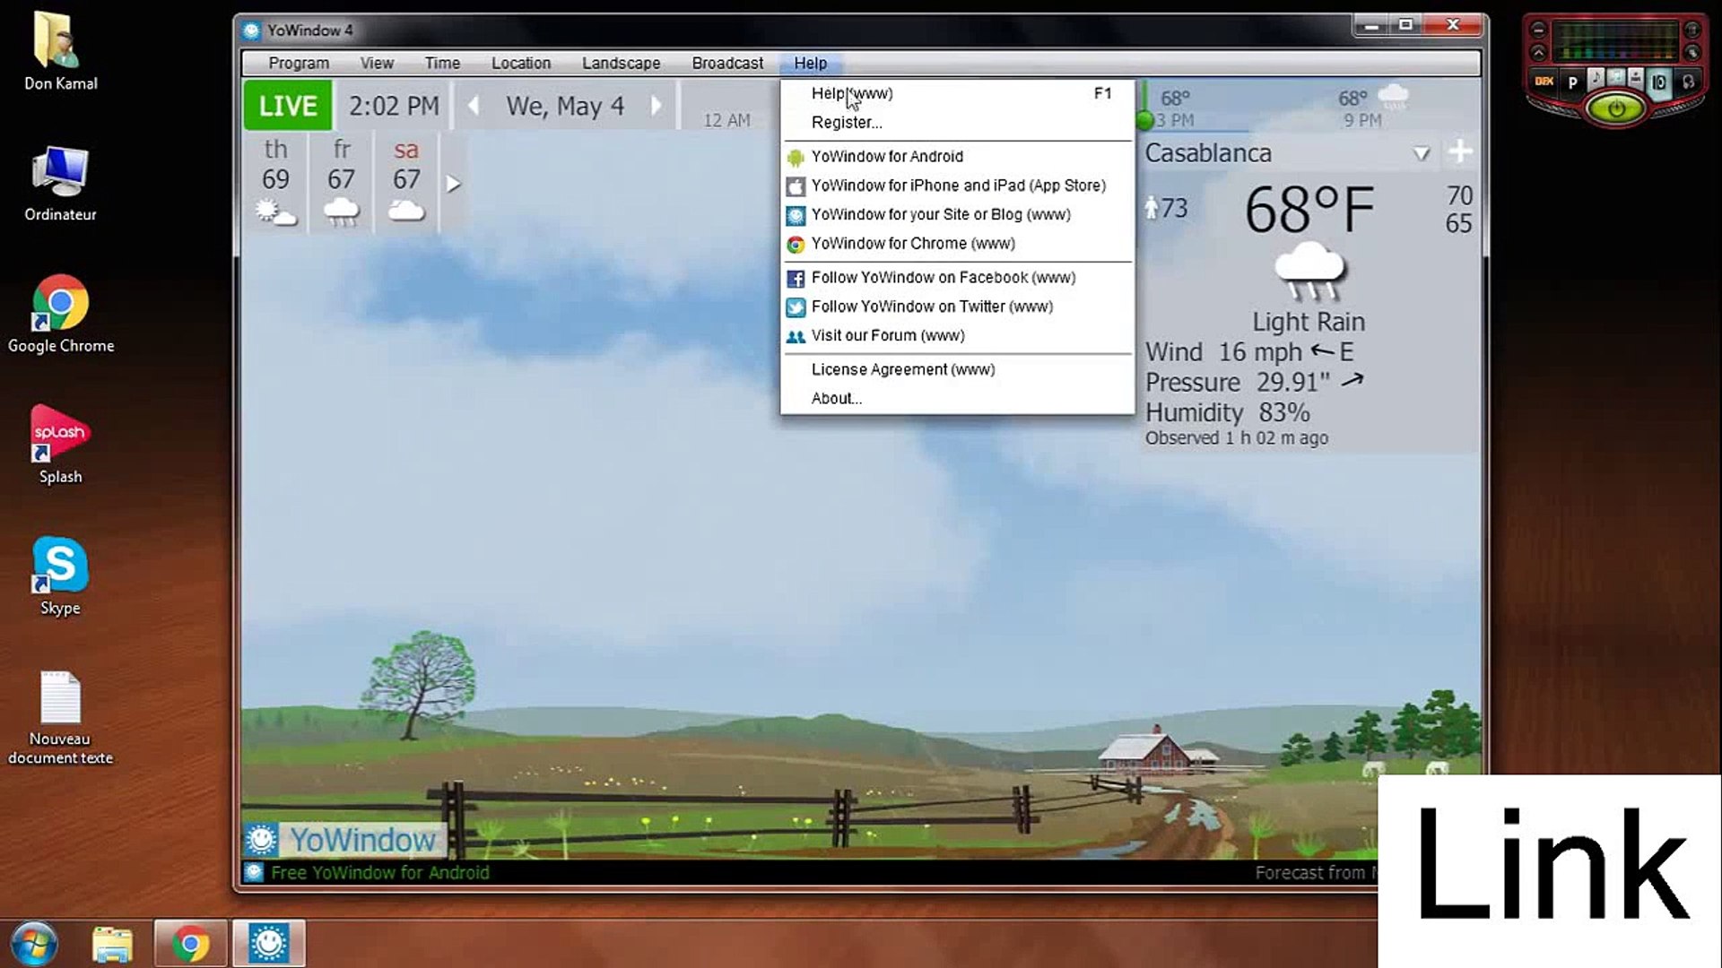Select Register... in Help menu
This screenshot has height=968, width=1722.
(957, 123)
